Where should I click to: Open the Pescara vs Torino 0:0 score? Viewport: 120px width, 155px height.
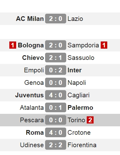56,120
